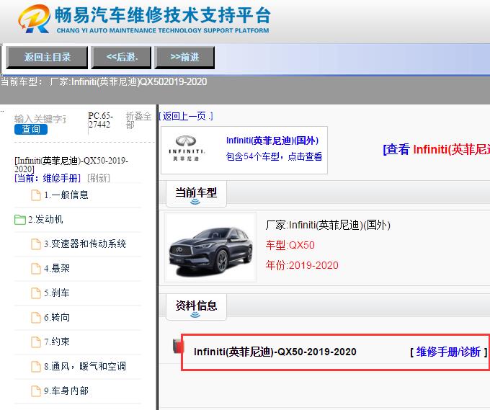This screenshot has height=410, width=490.
Task: Open the 9.车身内部 section
Action: 66,391
